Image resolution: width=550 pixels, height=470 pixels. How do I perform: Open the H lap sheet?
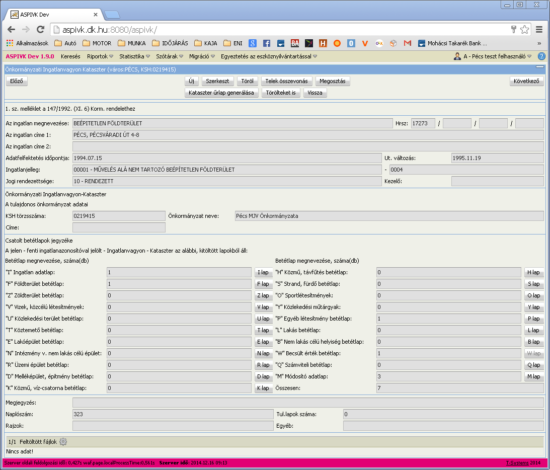(534, 272)
